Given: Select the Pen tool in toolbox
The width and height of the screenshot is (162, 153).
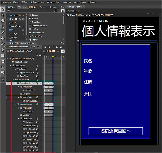Looking at the screenshot, I should pyautogui.click(x=3, y=50).
